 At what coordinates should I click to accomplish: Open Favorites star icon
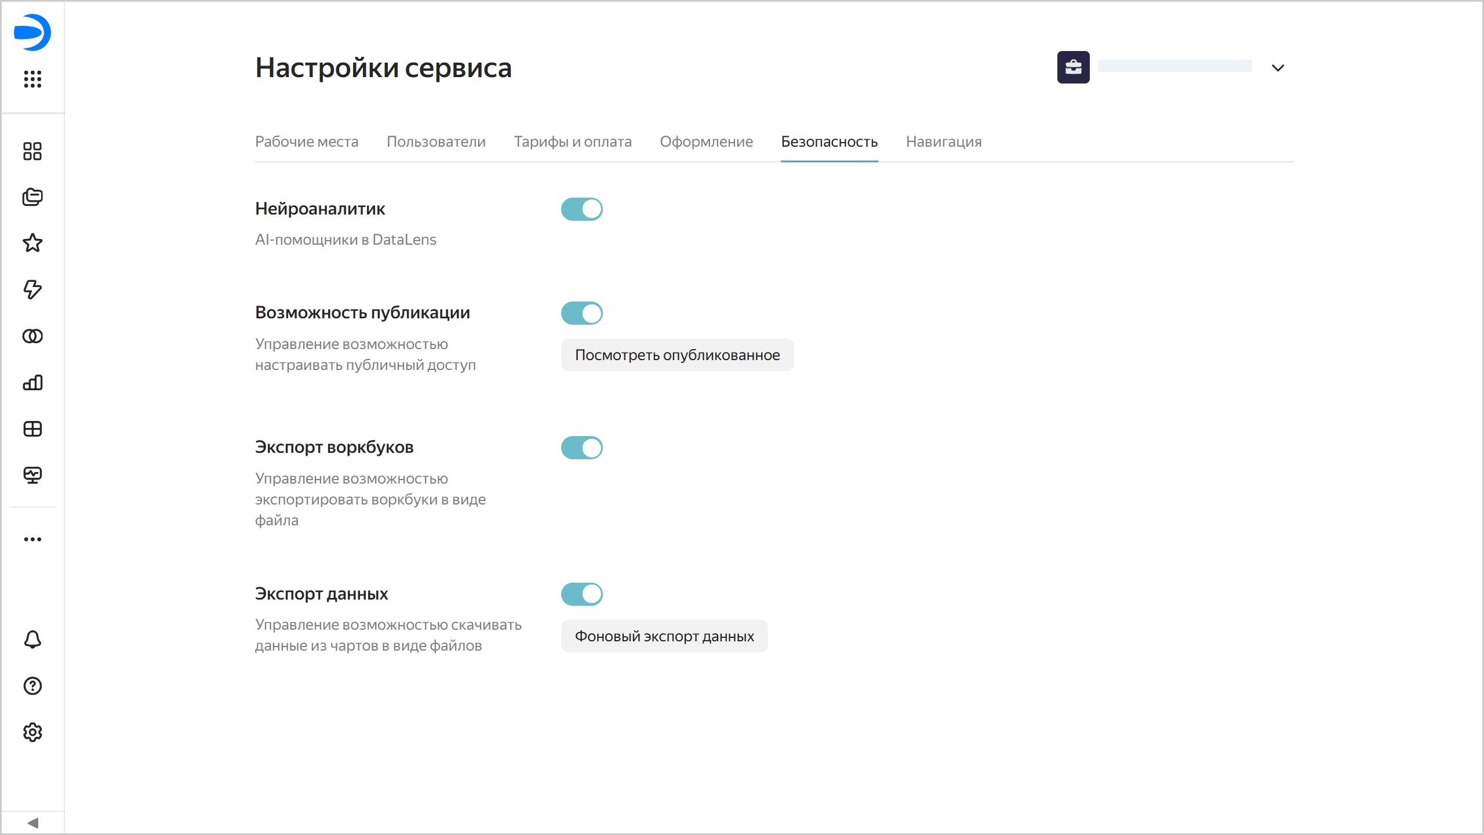tap(32, 243)
